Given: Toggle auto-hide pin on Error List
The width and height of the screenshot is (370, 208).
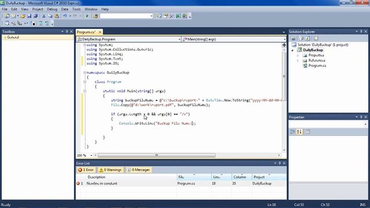Looking at the screenshot, I should pyautogui.click(x=280, y=163).
